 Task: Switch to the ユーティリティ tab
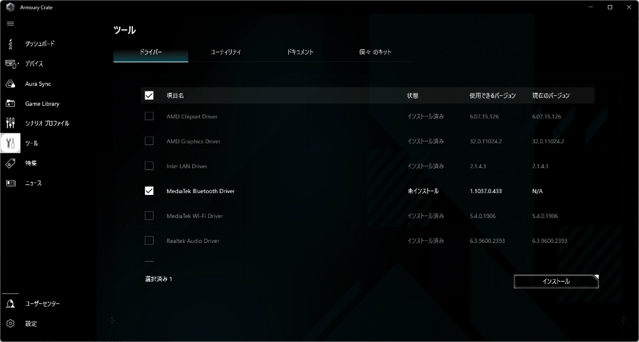tap(225, 52)
